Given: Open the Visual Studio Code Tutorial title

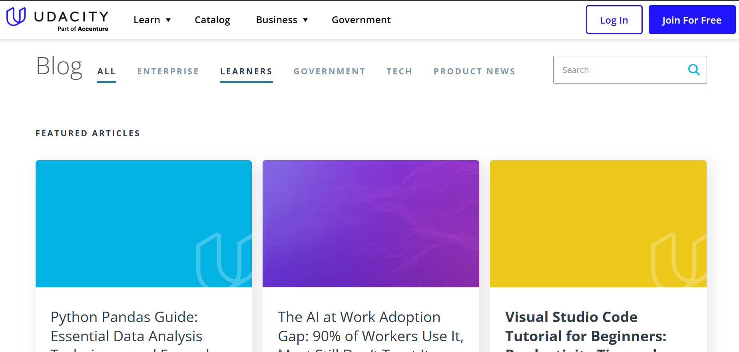Looking at the screenshot, I should (586, 327).
